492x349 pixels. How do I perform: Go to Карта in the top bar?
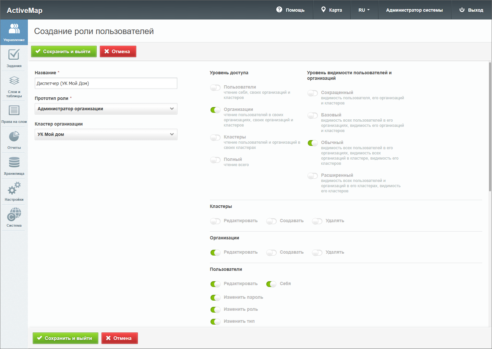[331, 10]
